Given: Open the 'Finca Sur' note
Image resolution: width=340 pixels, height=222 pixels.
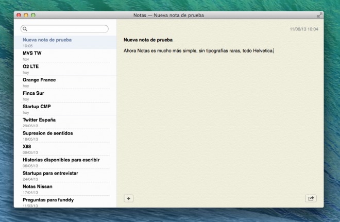Looking at the screenshot, I should tap(65, 96).
